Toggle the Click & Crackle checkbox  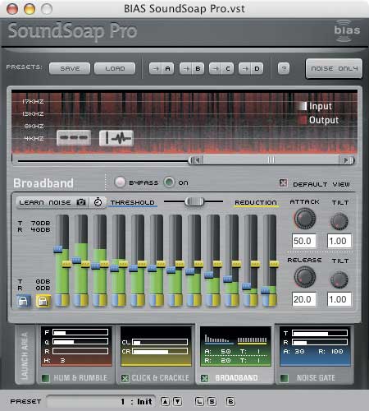125,378
